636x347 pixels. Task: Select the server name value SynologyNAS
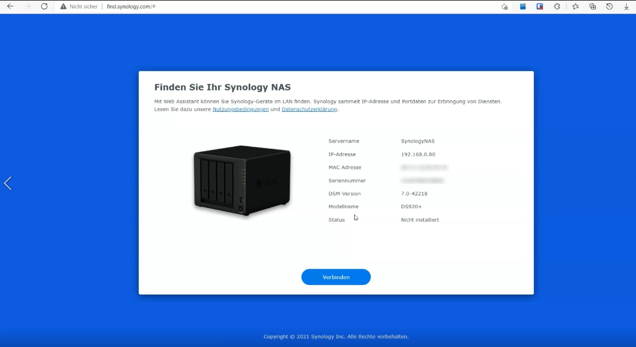(x=418, y=141)
